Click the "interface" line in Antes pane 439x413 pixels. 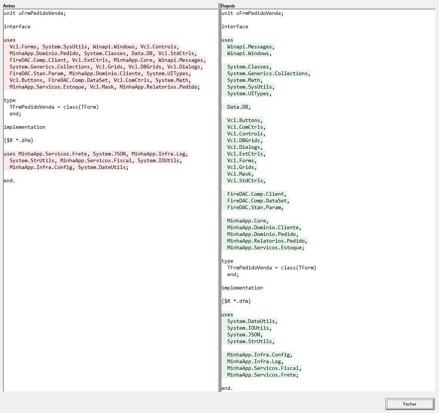click(17, 26)
